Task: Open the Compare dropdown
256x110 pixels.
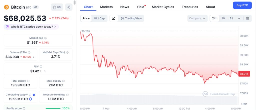Action: pos(197,18)
